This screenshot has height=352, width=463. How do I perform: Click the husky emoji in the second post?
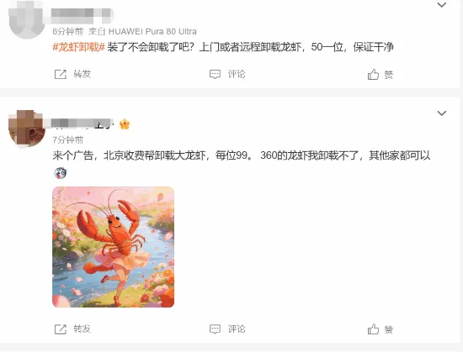[x=61, y=173]
